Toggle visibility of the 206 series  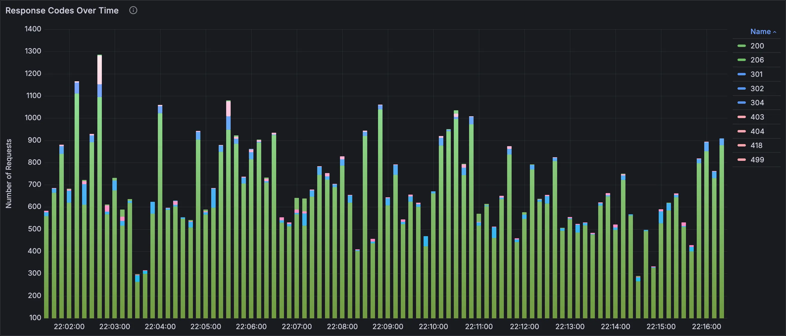tap(757, 60)
